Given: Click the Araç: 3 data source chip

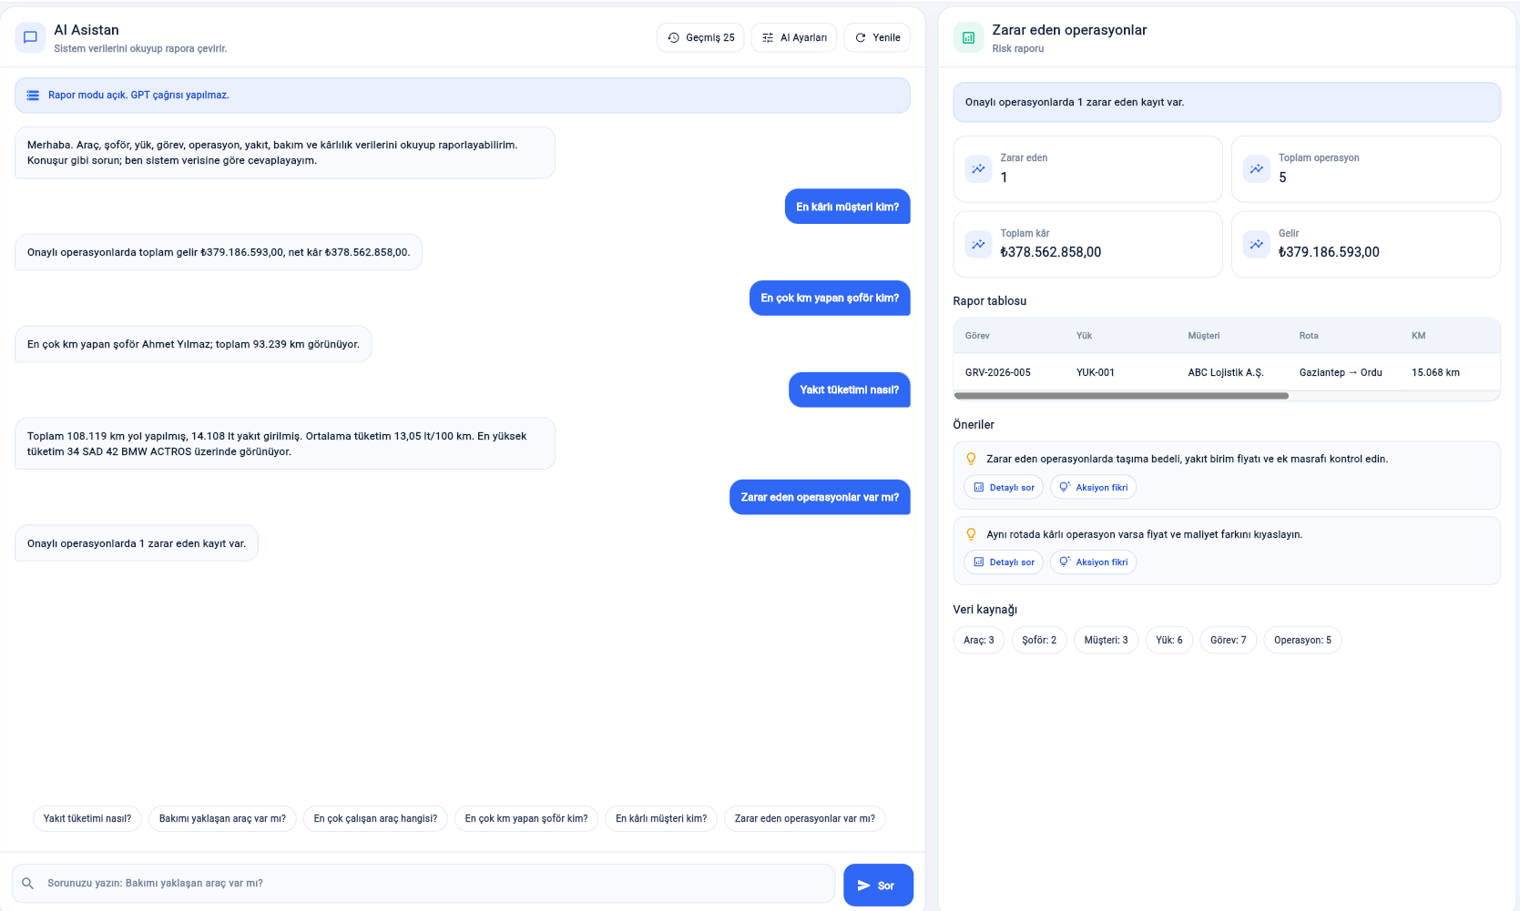Looking at the screenshot, I should coord(979,640).
